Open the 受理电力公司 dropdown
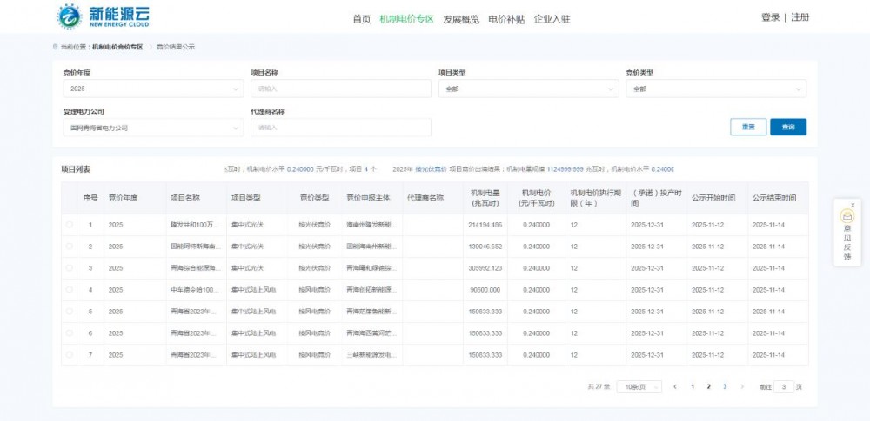 coord(152,128)
